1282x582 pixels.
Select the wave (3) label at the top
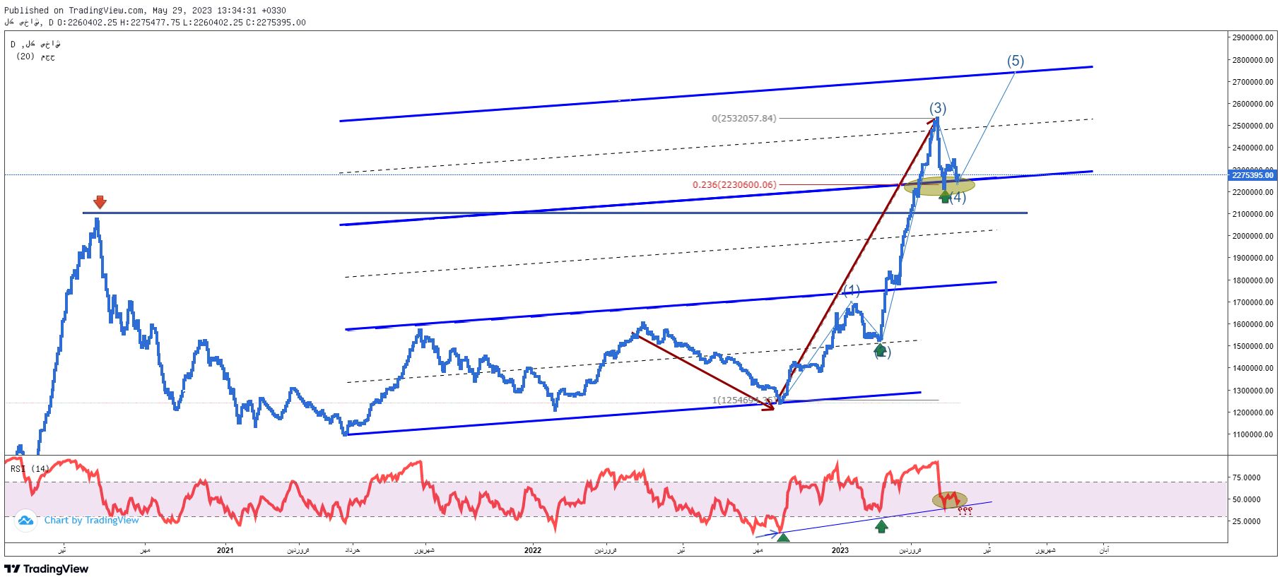[x=937, y=108]
